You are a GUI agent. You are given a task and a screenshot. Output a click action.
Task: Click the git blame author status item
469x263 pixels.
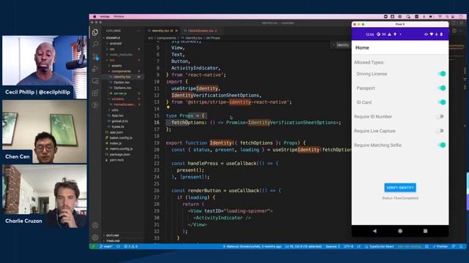(x=252, y=247)
